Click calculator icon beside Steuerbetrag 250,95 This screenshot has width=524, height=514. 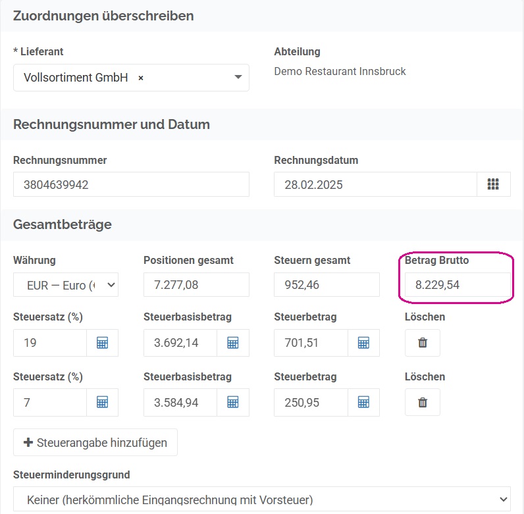pos(363,402)
